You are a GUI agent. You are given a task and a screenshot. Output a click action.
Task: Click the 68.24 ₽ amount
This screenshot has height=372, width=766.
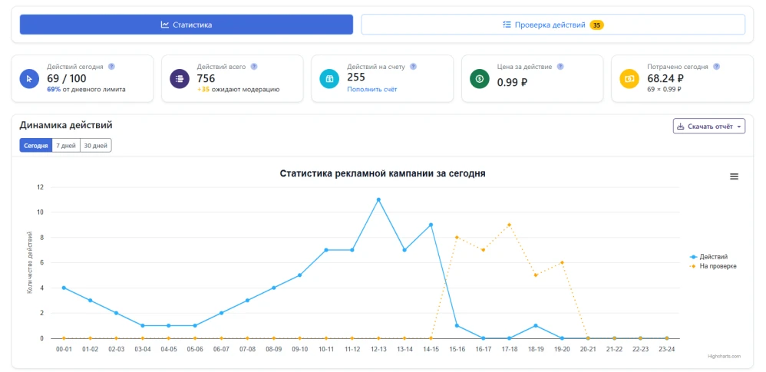tap(665, 78)
